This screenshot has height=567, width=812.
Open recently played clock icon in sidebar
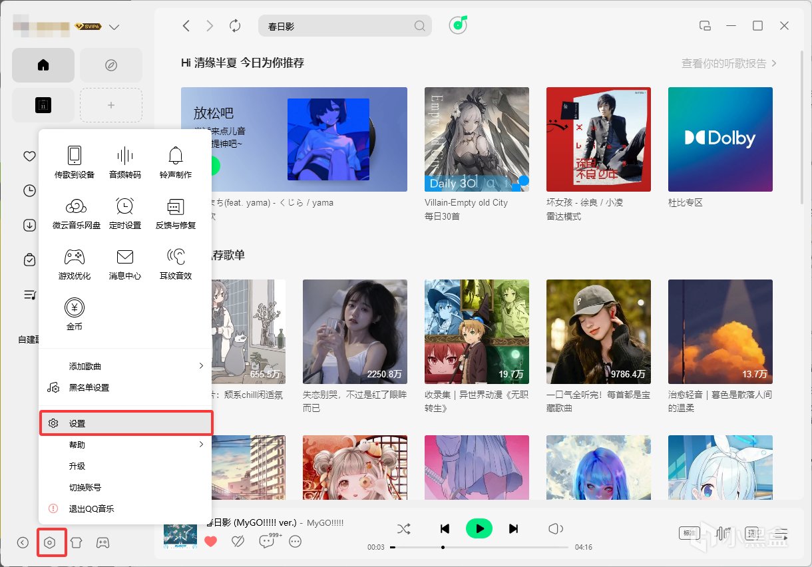29,191
